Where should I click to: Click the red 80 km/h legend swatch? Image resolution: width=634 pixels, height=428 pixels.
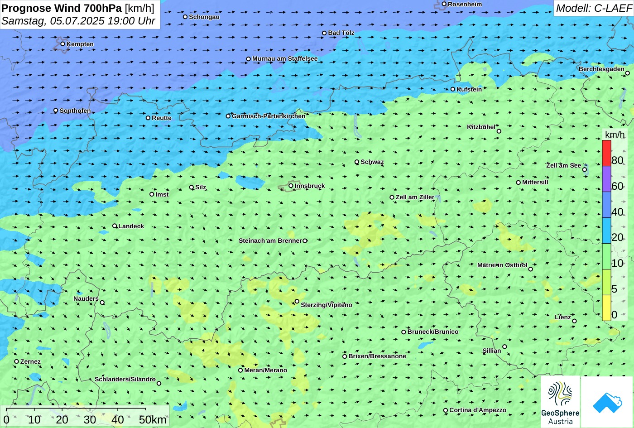pyautogui.click(x=606, y=153)
